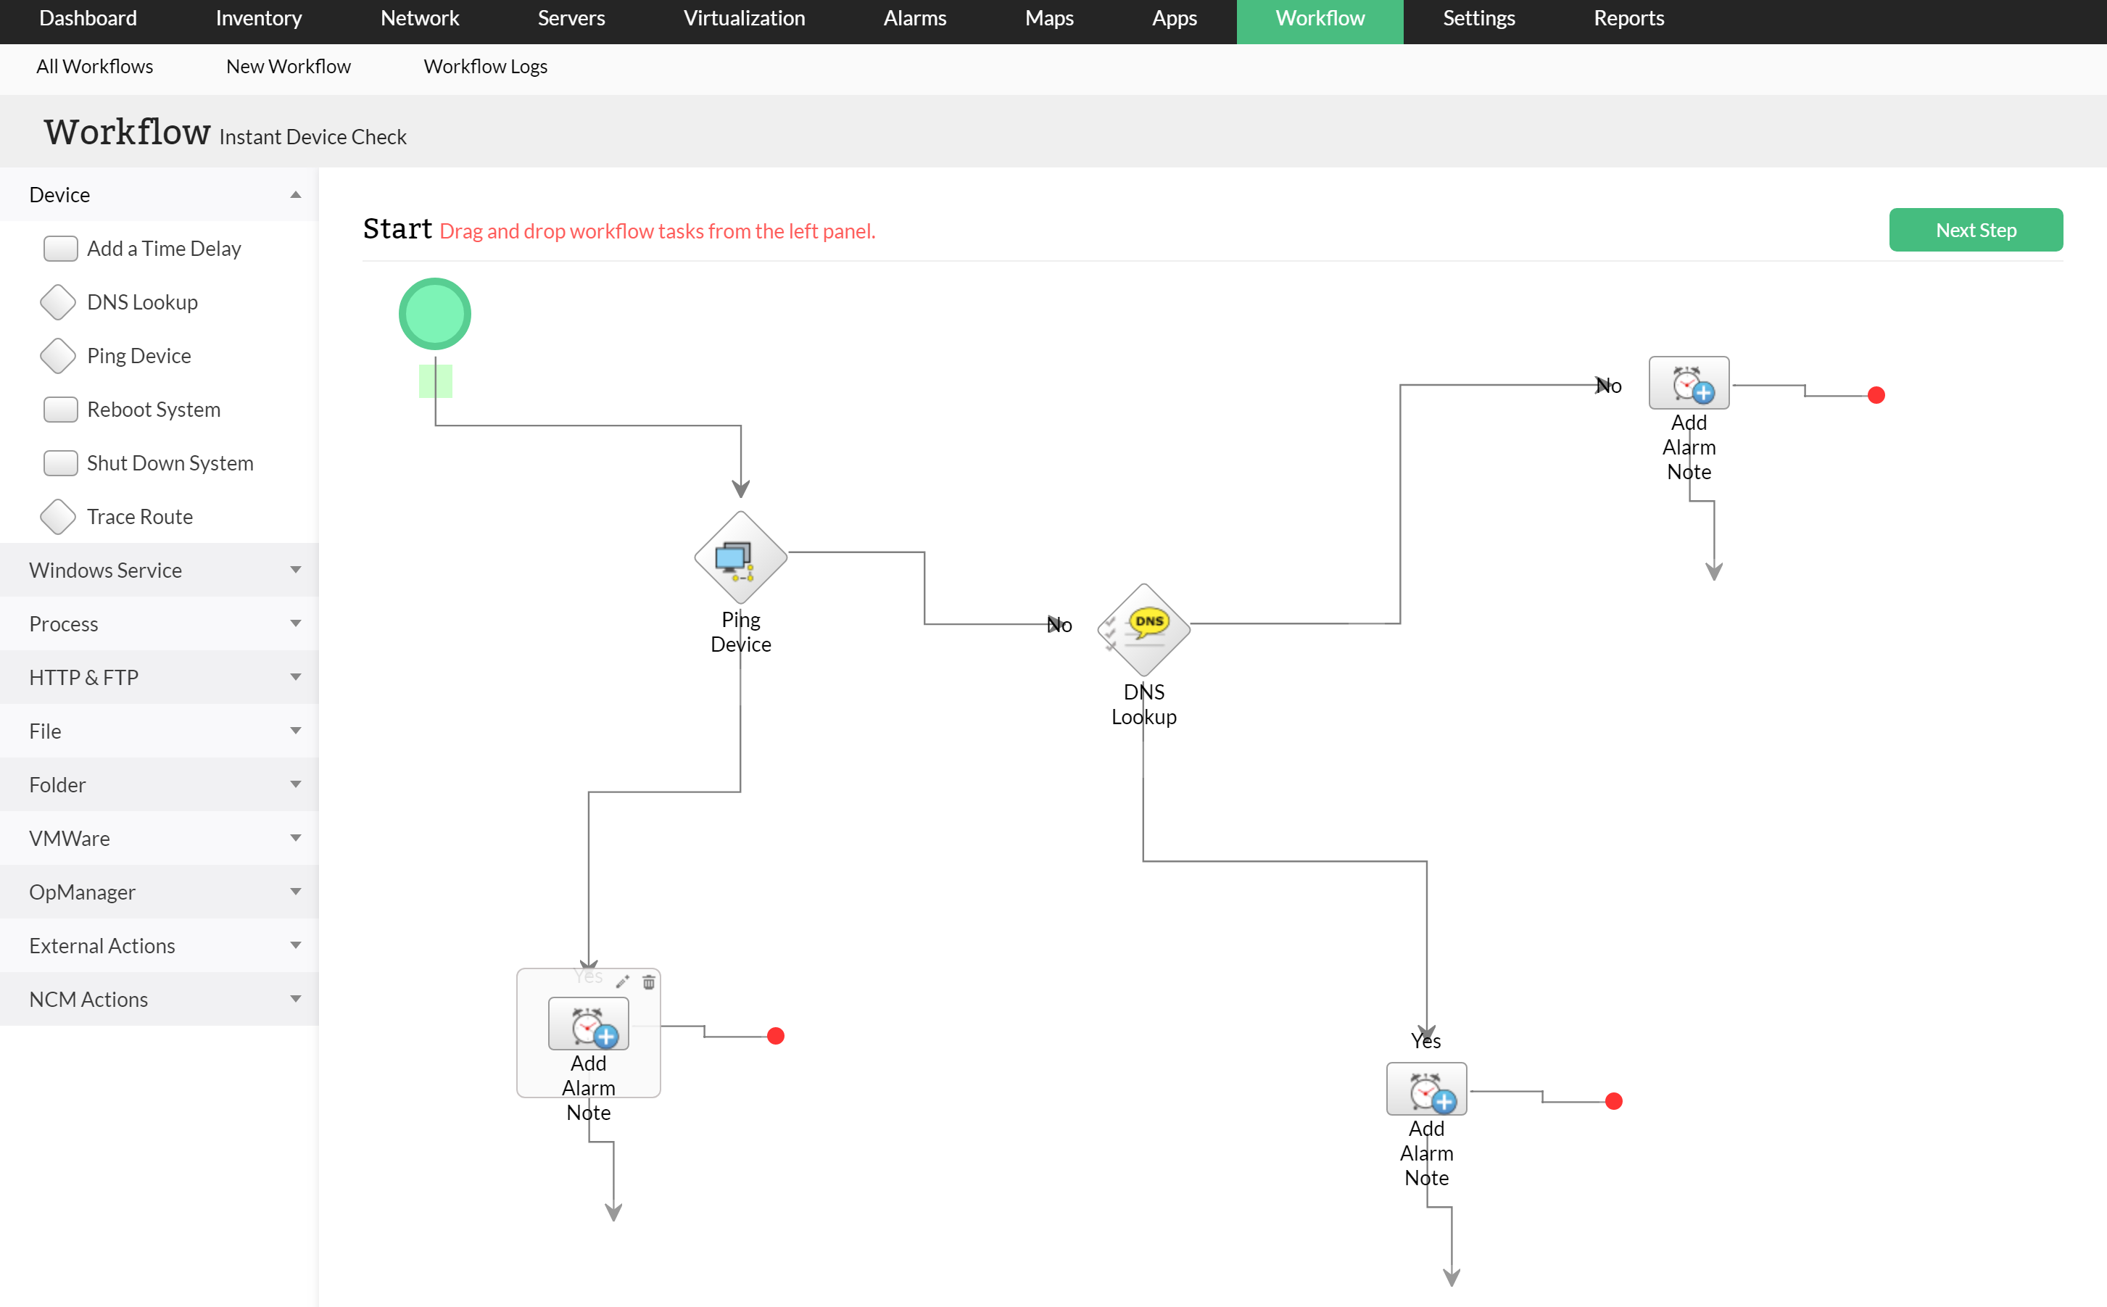Click the trash delete icon on alarm note
This screenshot has width=2107, height=1307.
click(648, 982)
